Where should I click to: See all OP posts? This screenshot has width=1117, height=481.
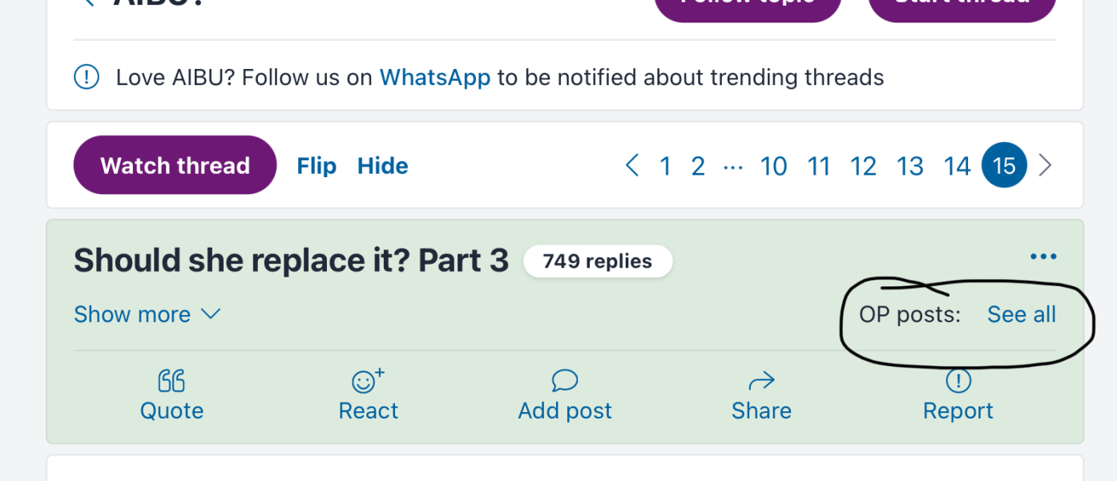tap(1021, 314)
